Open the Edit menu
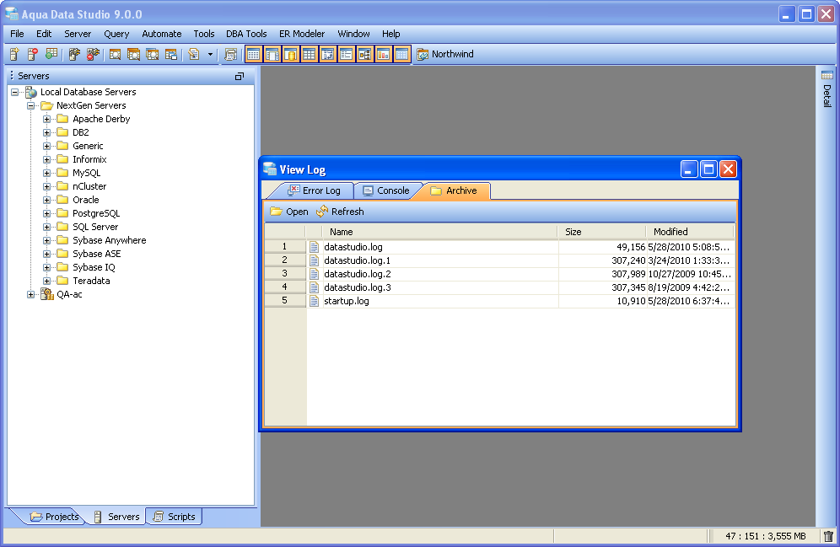Viewport: 840px width, 547px height. click(44, 34)
